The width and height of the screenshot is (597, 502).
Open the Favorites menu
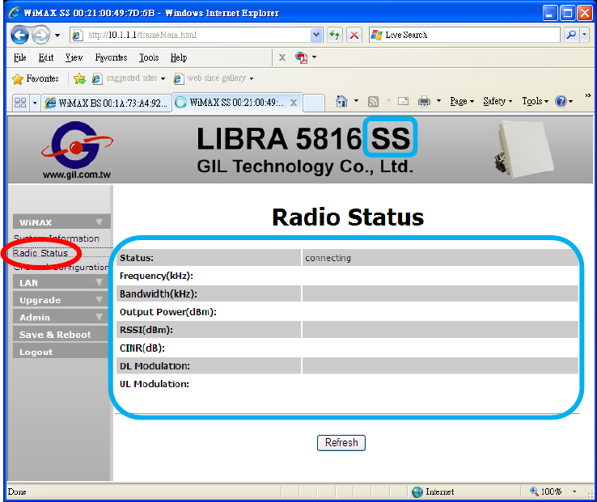coord(111,57)
